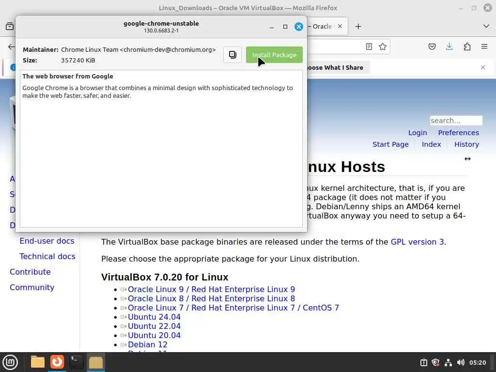Open the GPL version 3 link
This screenshot has height=372, width=496.
[x=417, y=242]
